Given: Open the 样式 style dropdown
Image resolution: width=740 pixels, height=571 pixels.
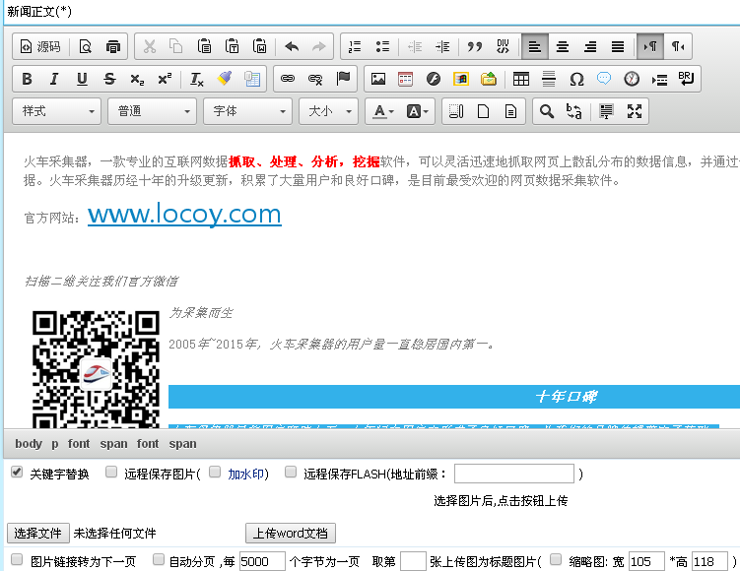Looking at the screenshot, I should 56,111.
